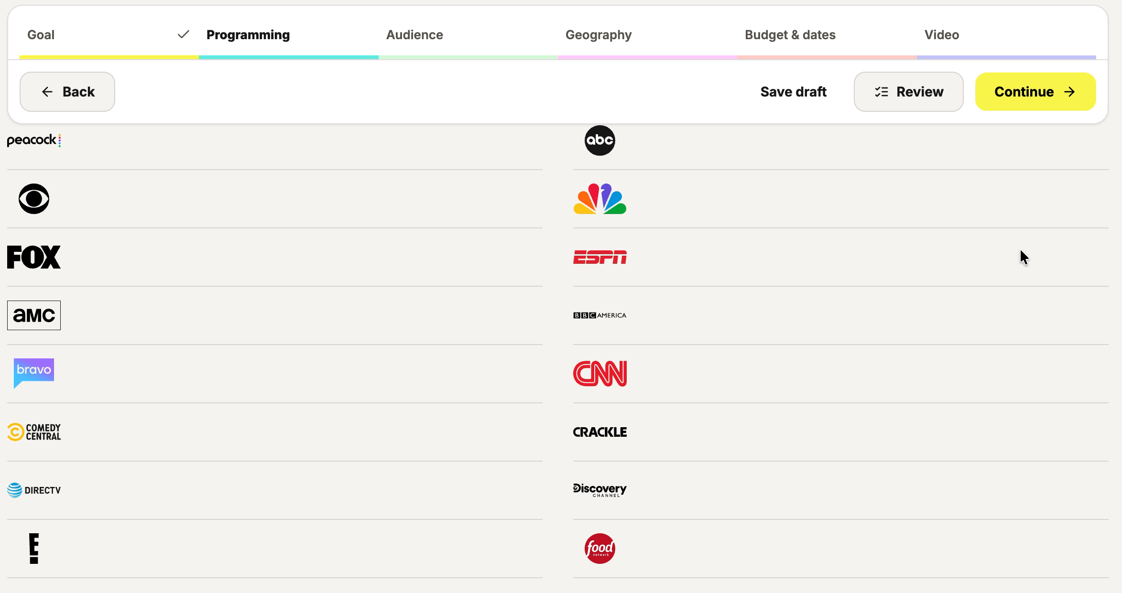
Task: Choose the Food Network logo
Action: point(599,549)
